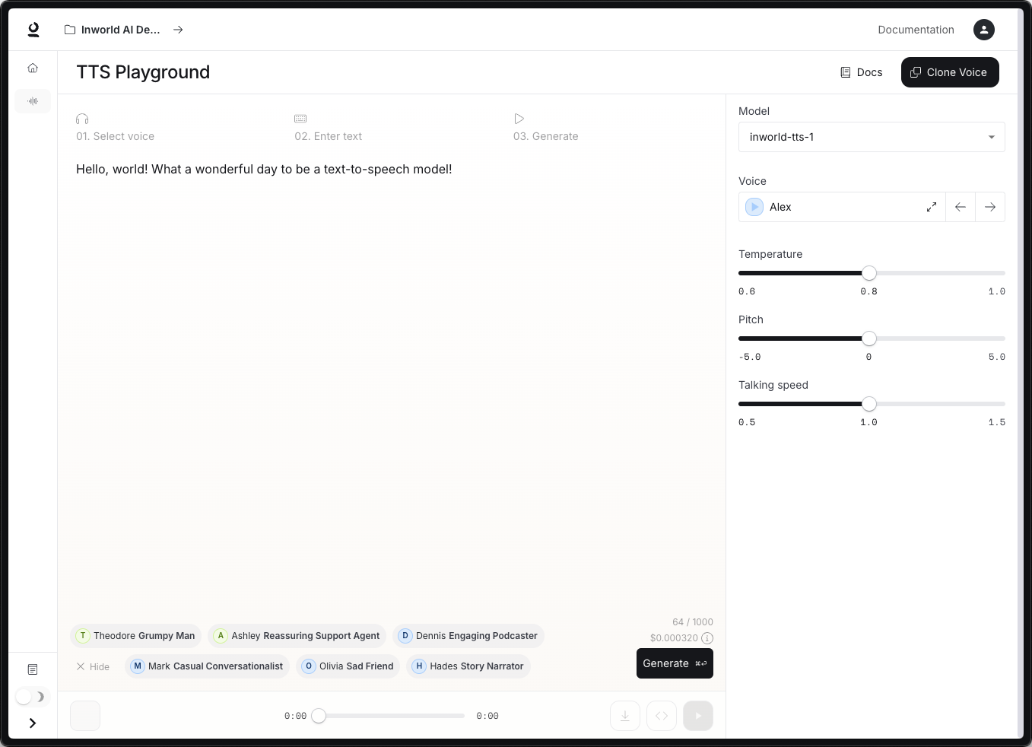Screen dimensions: 1032x747
Task: Open the docs page icon in lower sidebar
Action: 33,669
